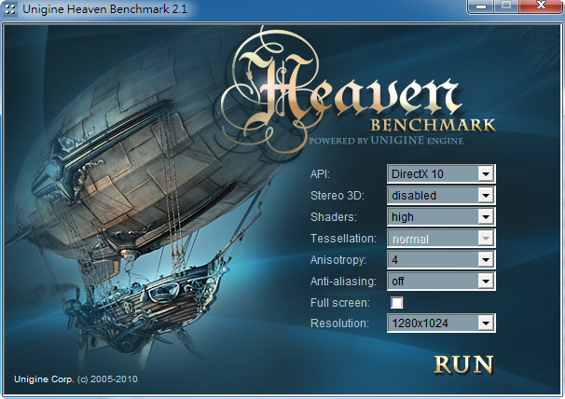Screen dimensions: 565x399
Task: Click the Unigine Corp. copyright text
Action: 76,379
